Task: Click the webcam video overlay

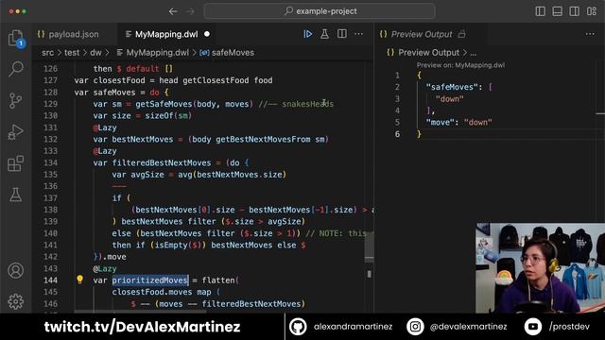Action: coord(540,268)
